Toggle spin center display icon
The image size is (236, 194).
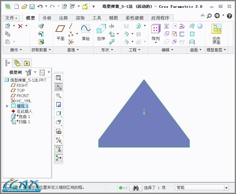[58, 158]
